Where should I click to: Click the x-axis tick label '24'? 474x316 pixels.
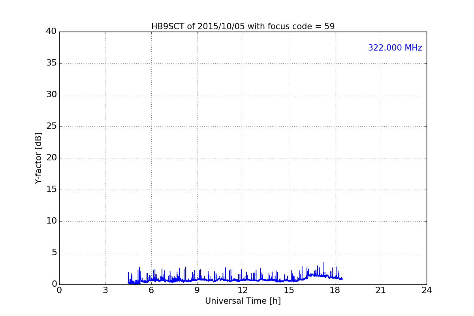coord(427,290)
